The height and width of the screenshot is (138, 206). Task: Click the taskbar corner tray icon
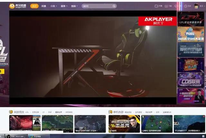tap(203, 136)
